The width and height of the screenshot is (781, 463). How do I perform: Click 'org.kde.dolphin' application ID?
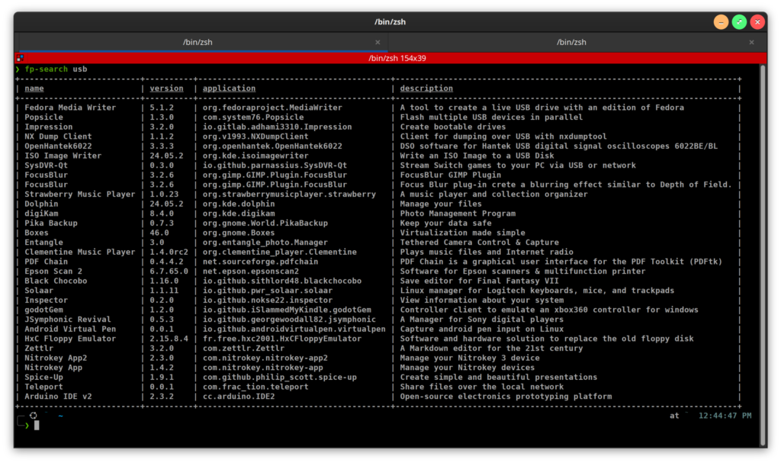239,204
